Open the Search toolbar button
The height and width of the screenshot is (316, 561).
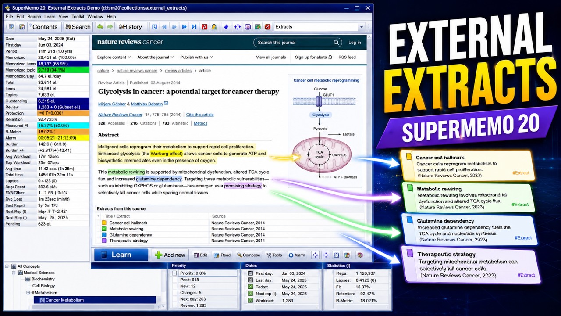(x=78, y=27)
